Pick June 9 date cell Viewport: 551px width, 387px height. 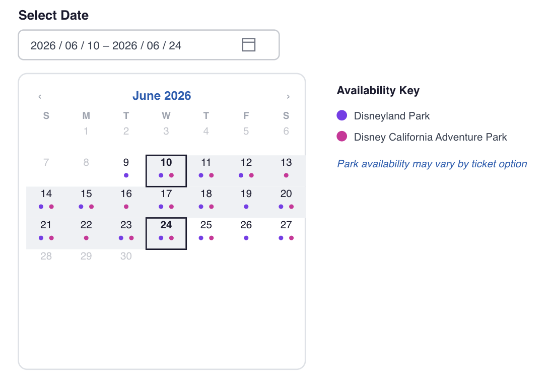(126, 171)
